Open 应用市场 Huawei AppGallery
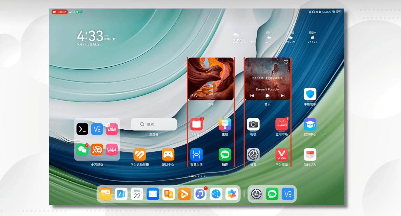 (x=282, y=124)
